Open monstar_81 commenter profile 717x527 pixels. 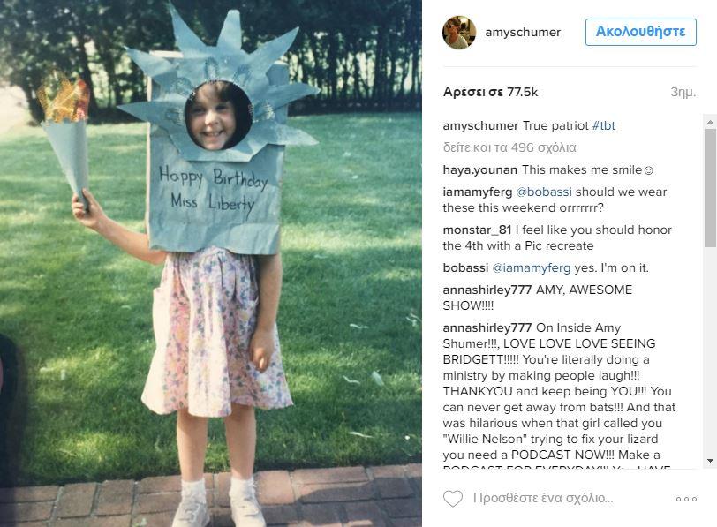coord(477,230)
